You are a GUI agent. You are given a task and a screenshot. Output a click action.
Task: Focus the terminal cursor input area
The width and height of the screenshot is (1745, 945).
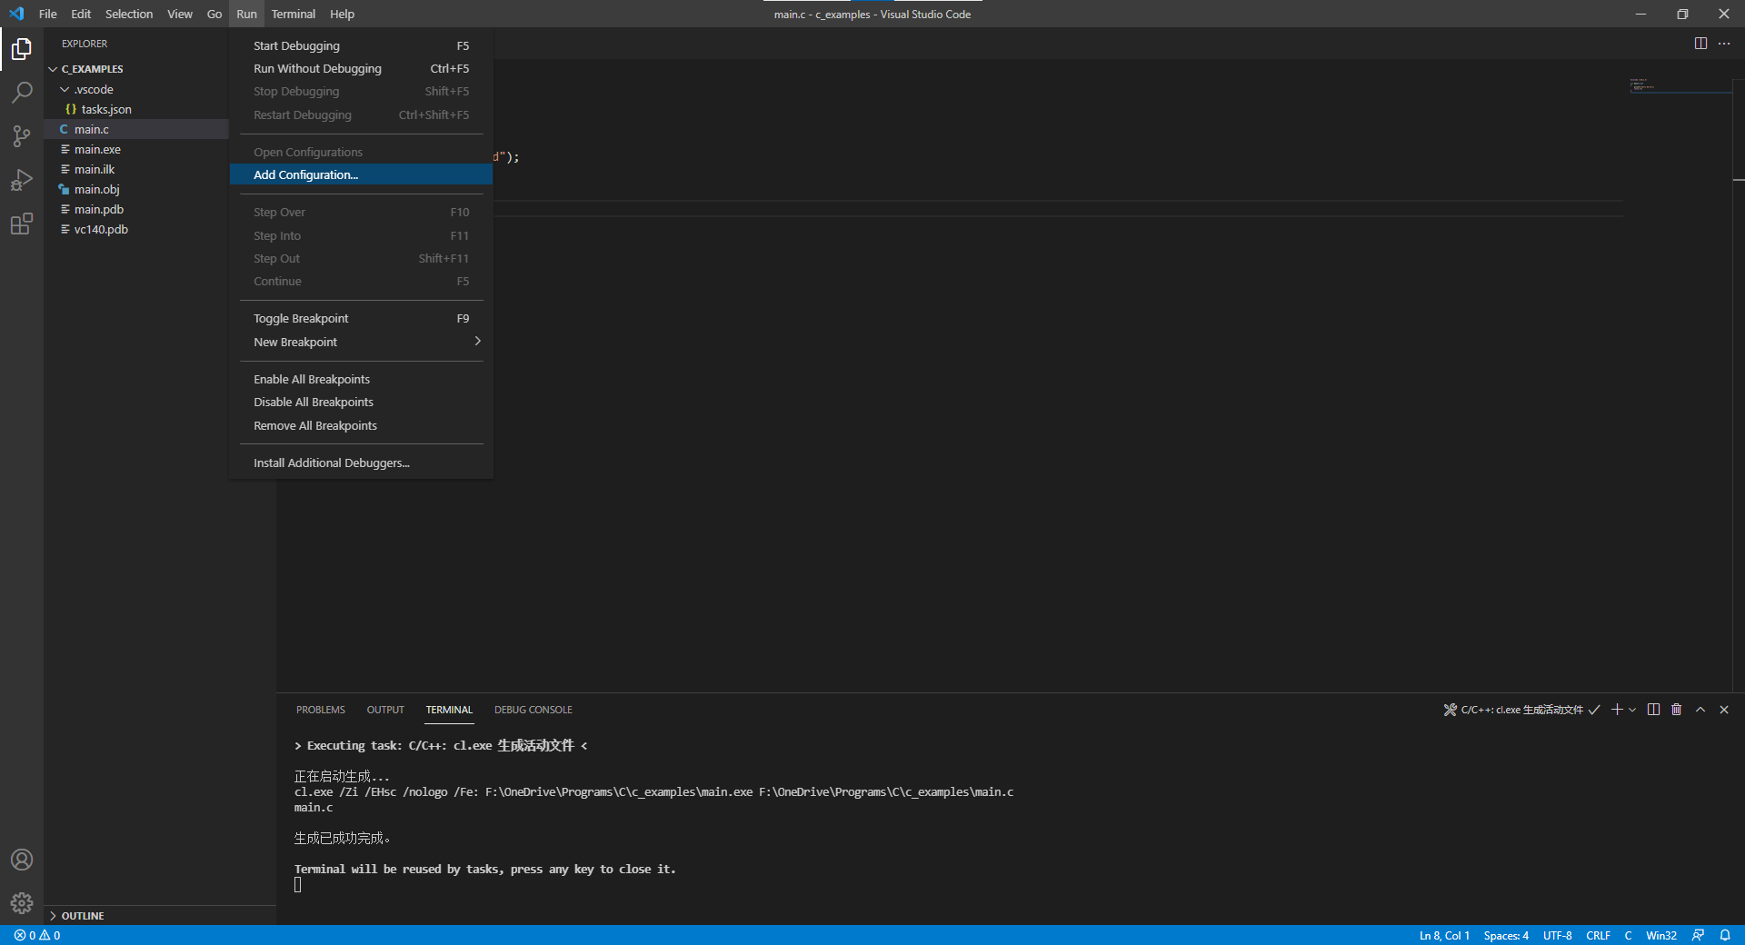coord(298,885)
